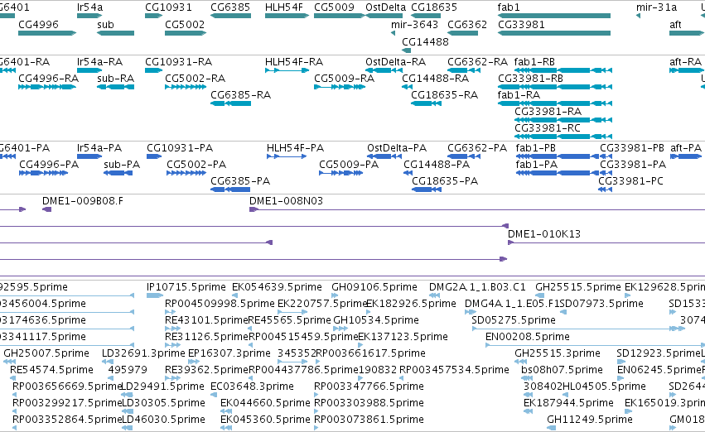The height and width of the screenshot is (432, 705).
Task: Select the CG10931-PA protein feature
Action: click(x=154, y=156)
